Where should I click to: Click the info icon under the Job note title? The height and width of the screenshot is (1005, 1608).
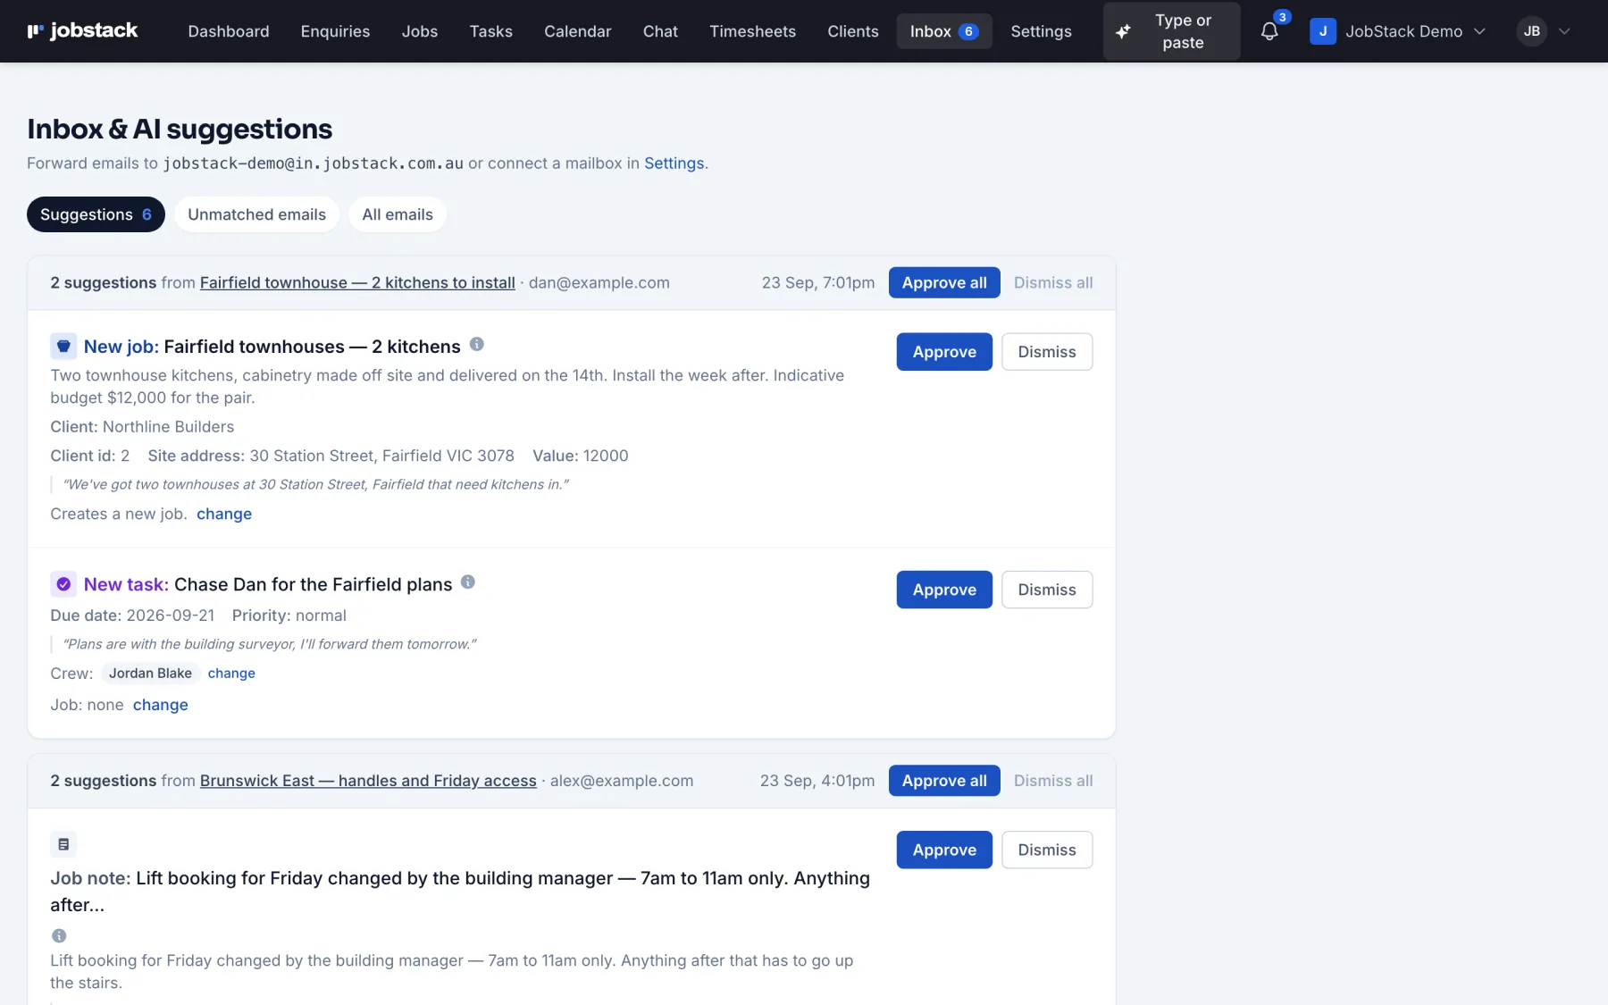pos(59,935)
